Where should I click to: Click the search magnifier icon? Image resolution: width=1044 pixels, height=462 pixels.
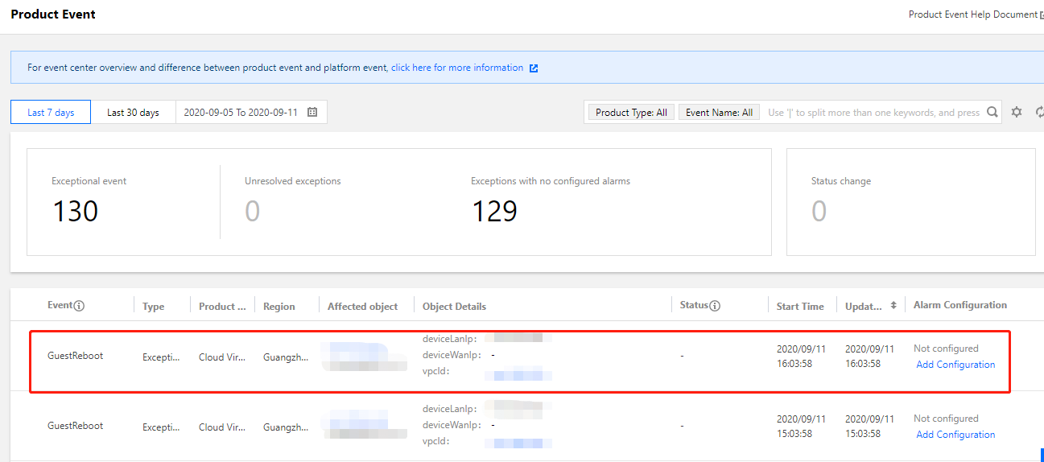[x=992, y=113]
